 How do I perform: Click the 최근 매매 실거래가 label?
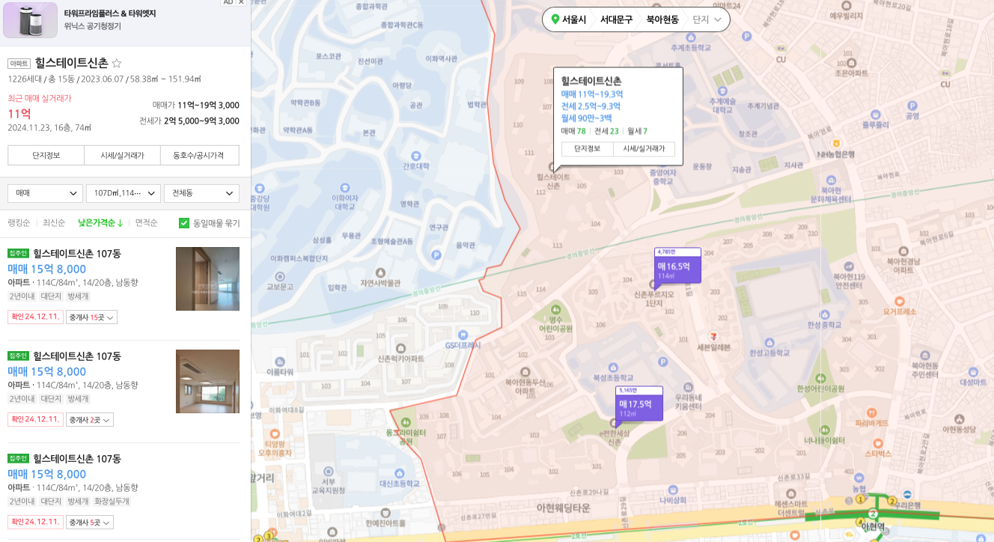coord(40,98)
